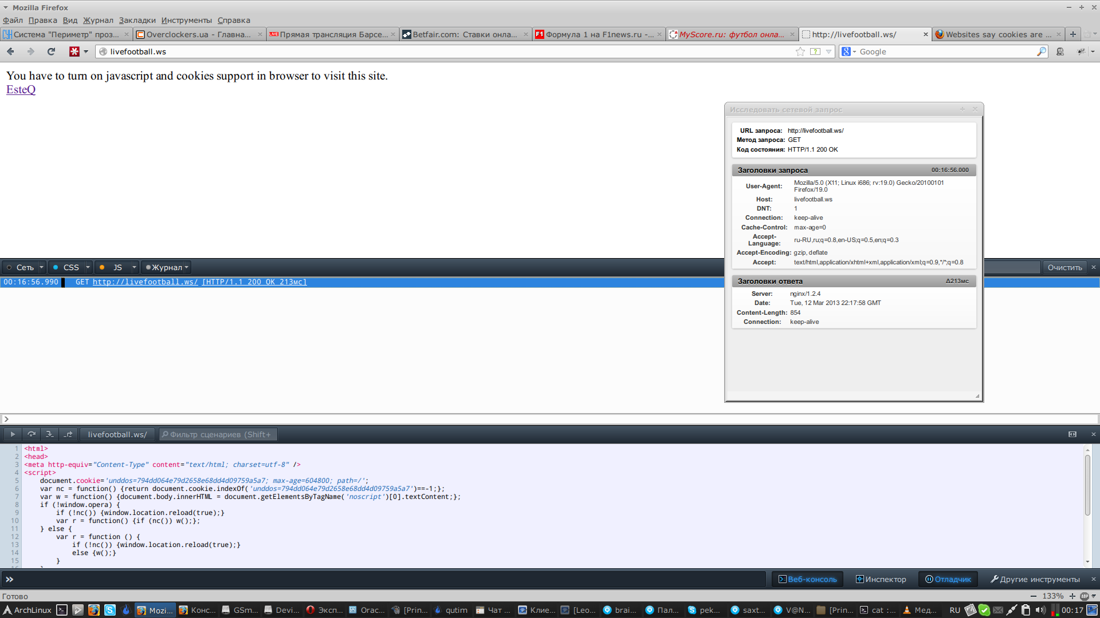The width and height of the screenshot is (1100, 618).
Task: Click the debugger step over icon
Action: (x=32, y=434)
